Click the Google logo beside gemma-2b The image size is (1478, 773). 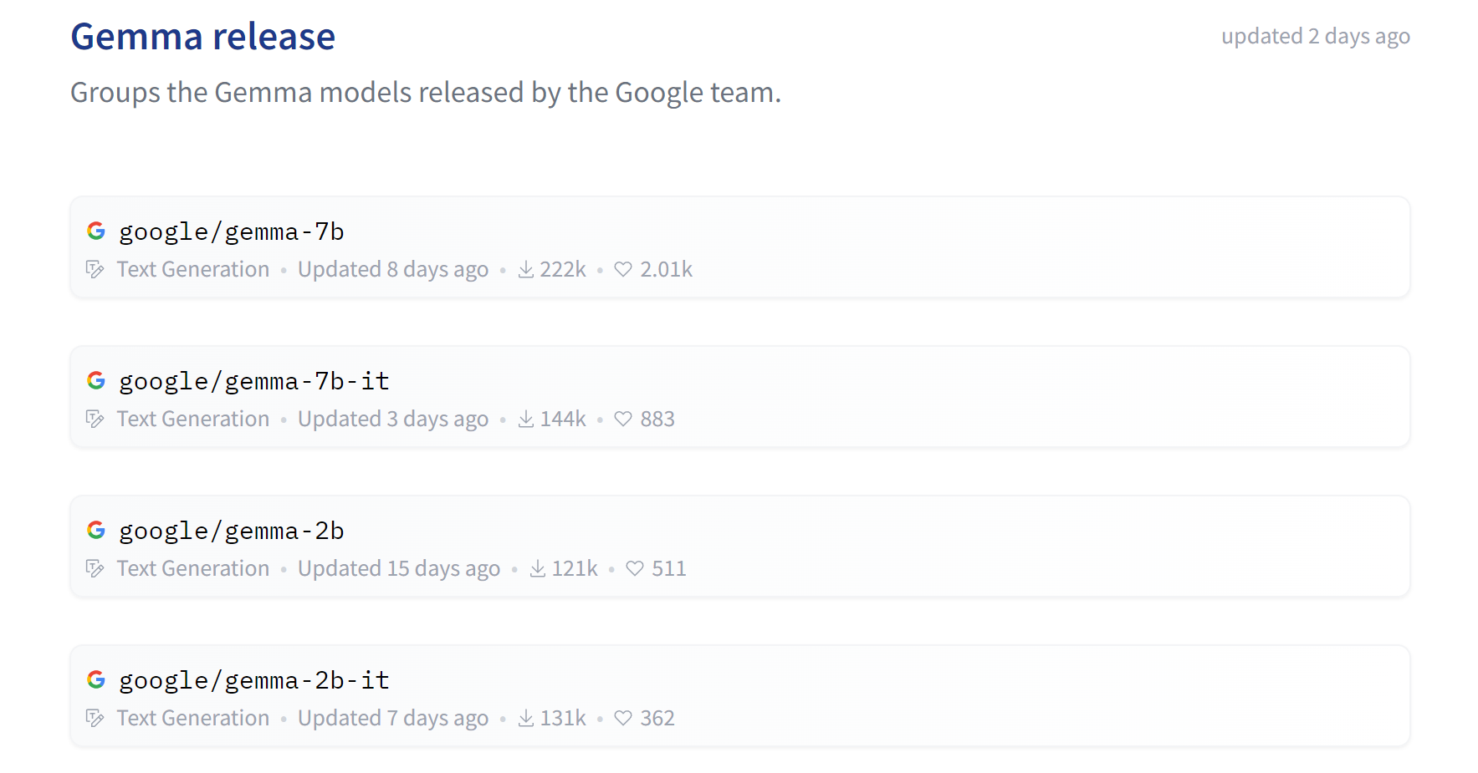click(96, 530)
